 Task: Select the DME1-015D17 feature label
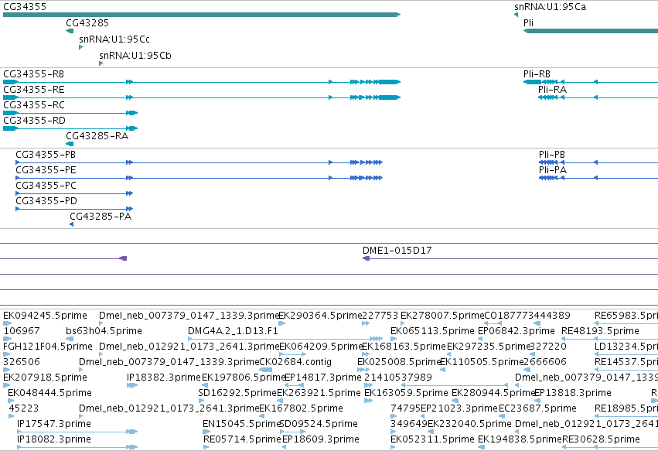pyautogui.click(x=397, y=251)
